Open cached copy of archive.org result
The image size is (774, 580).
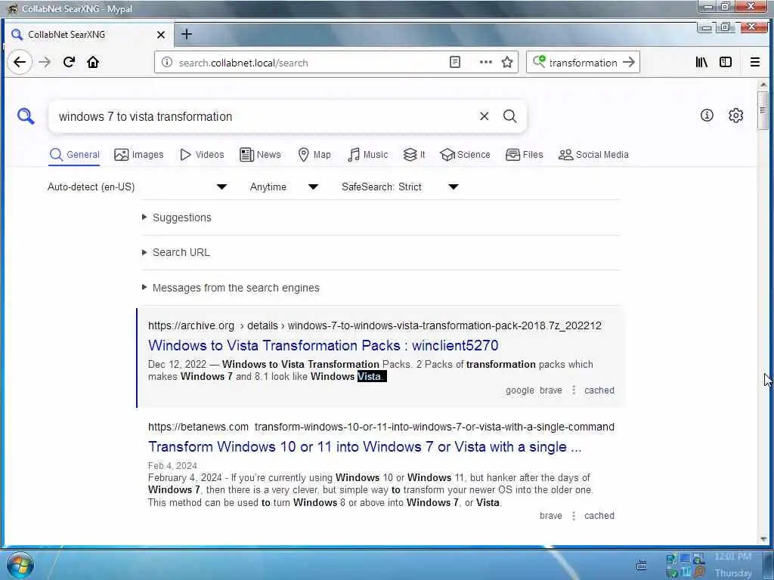click(599, 390)
